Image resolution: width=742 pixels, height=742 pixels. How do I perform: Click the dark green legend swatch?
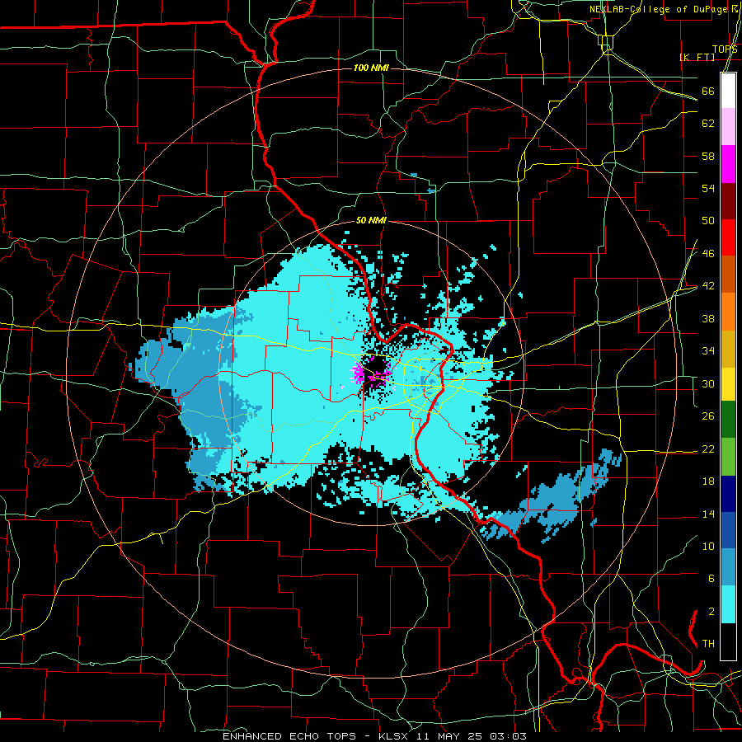click(x=728, y=420)
